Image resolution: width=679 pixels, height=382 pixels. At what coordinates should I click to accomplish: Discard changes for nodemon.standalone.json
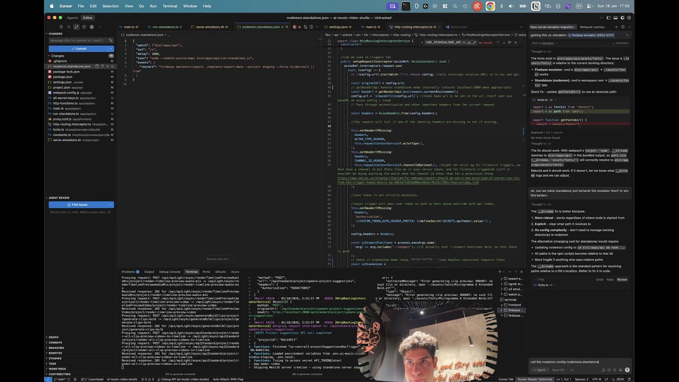click(102, 66)
